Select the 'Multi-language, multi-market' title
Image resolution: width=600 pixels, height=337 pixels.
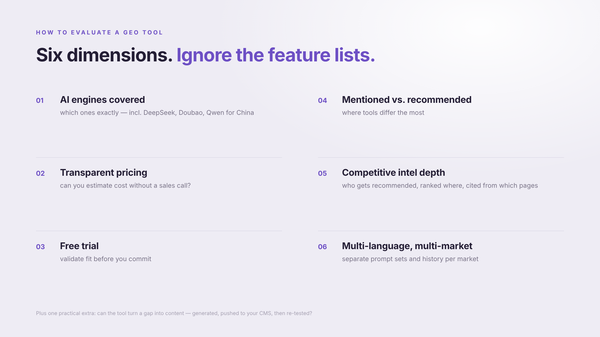click(407, 246)
